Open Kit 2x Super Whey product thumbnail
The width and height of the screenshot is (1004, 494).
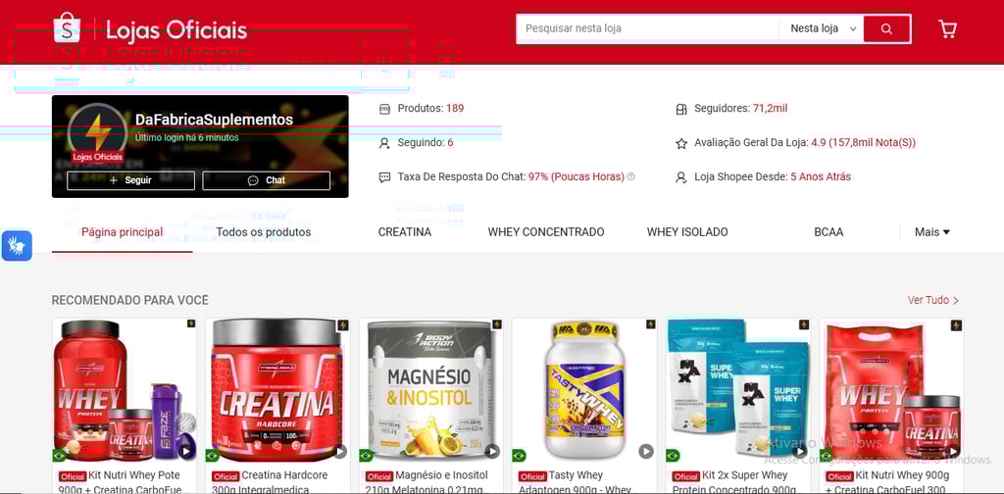pos(738,390)
